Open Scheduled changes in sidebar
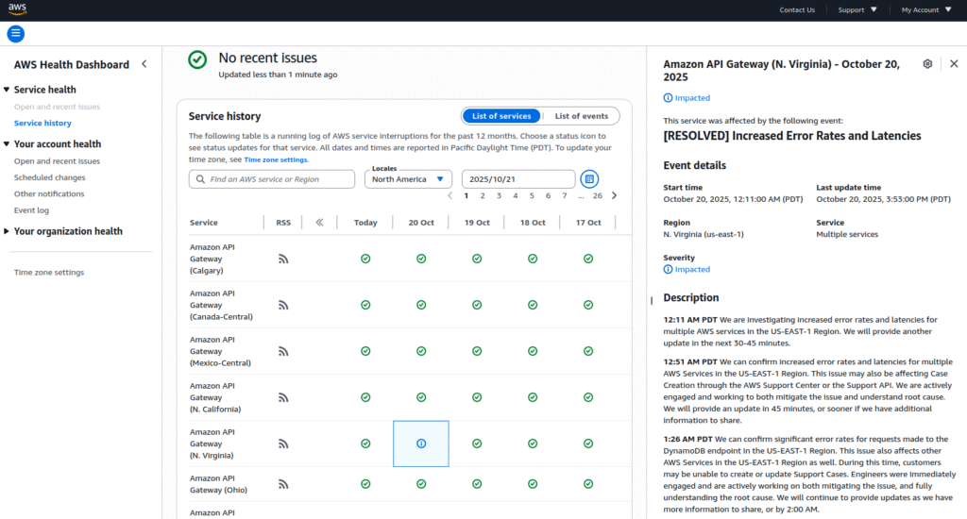This screenshot has height=519, width=967. (x=49, y=177)
